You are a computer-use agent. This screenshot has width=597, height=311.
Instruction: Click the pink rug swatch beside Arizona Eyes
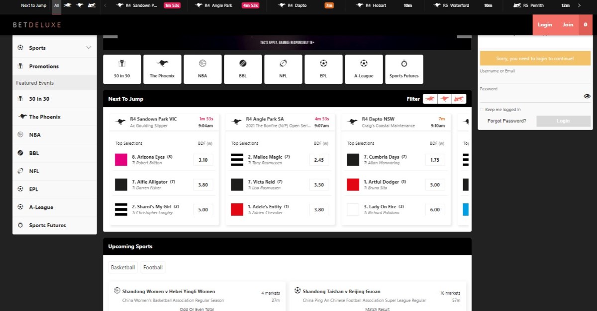click(x=121, y=160)
